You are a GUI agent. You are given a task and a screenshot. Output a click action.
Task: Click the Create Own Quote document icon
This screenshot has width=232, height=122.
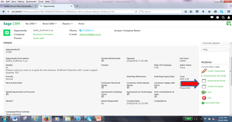click(204, 86)
